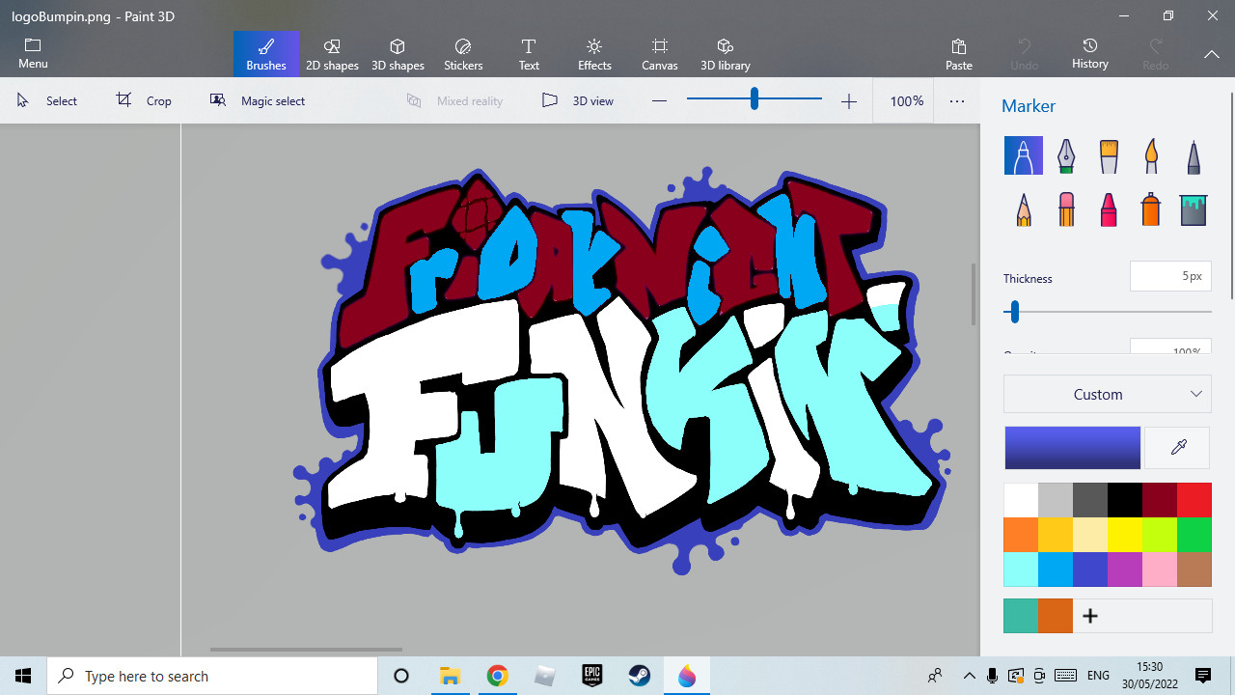Open the Canvas tab
This screenshot has height=695, width=1235.
point(660,54)
